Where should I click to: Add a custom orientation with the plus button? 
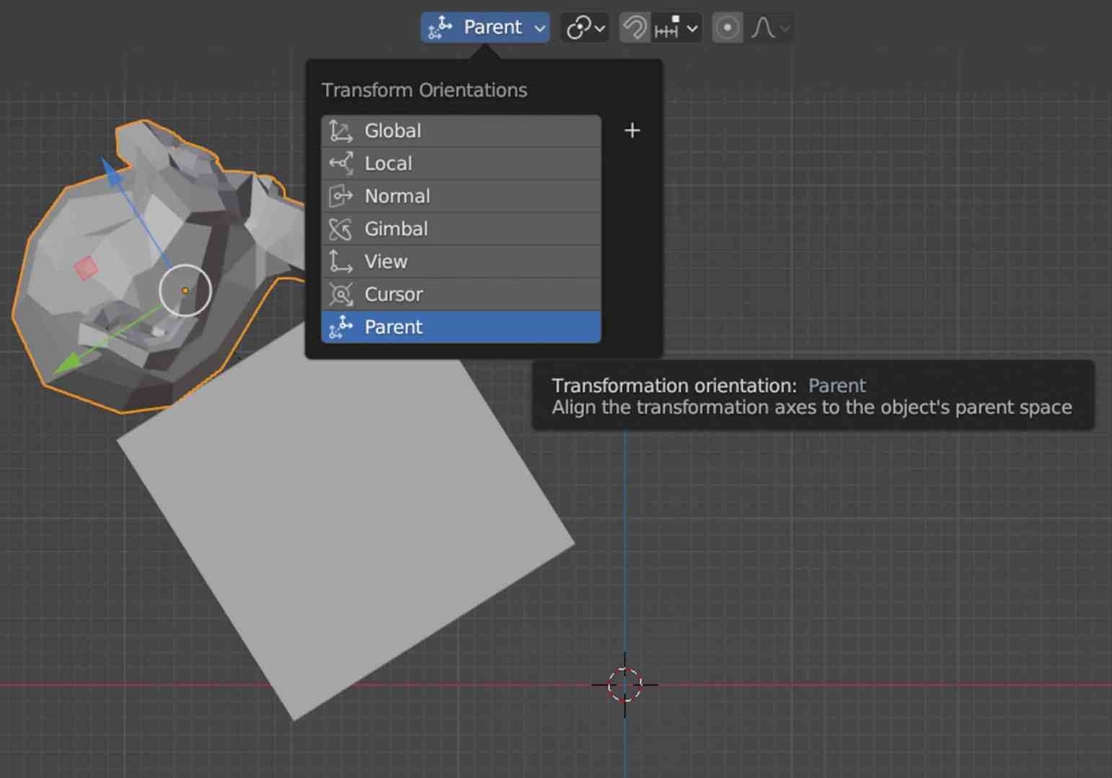(x=632, y=130)
